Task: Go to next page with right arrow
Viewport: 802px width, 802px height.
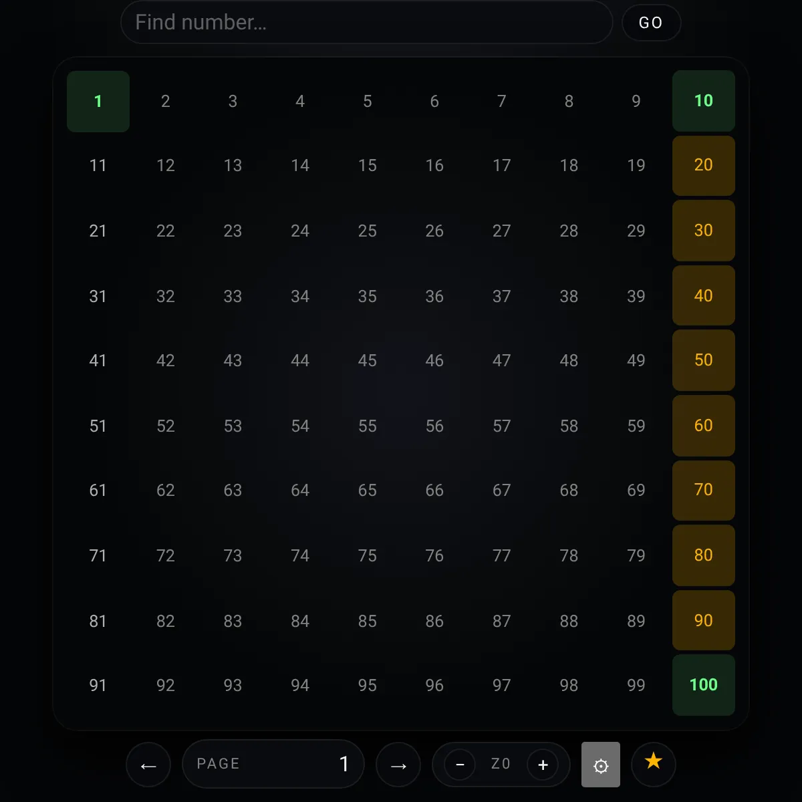Action: 398,765
